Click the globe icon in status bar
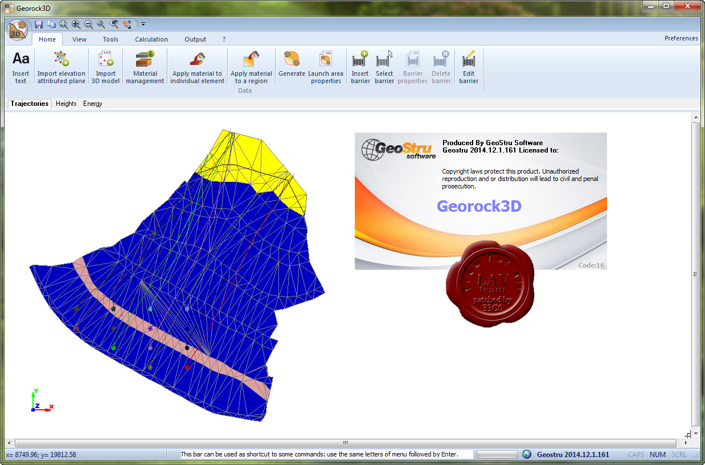Screen dimensions: 705x465 pos(527,454)
